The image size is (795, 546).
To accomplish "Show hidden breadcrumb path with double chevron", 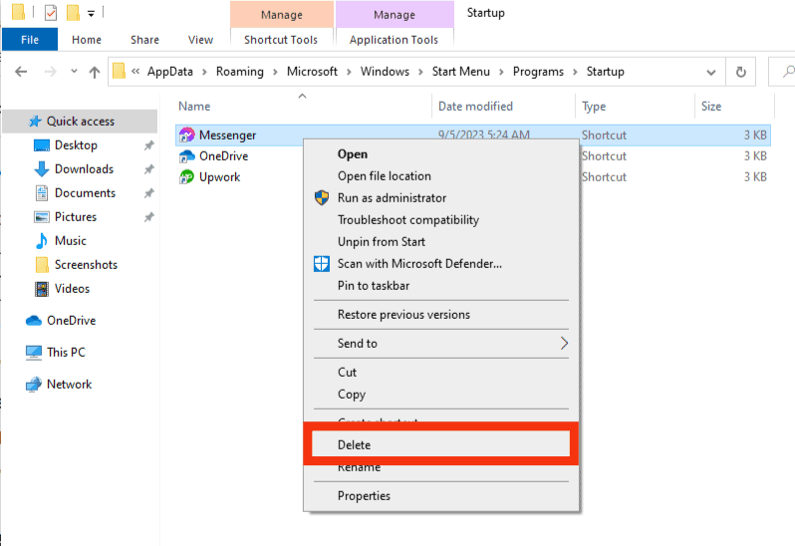I will [135, 72].
